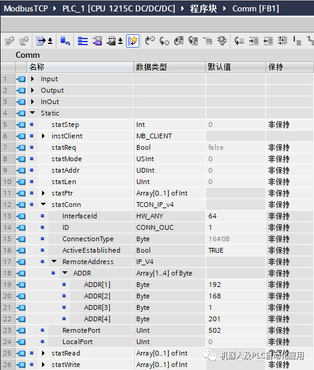Select the LocalPort variable name
Image resolution: width=314 pixels, height=370 pixels.
77,342
